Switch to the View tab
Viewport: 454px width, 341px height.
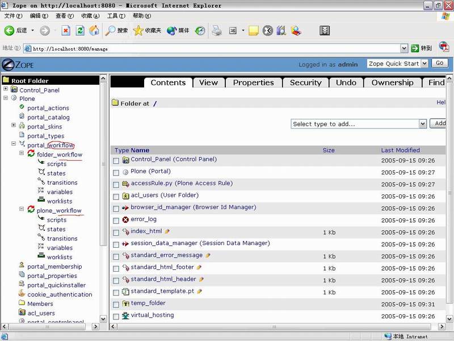tap(209, 82)
